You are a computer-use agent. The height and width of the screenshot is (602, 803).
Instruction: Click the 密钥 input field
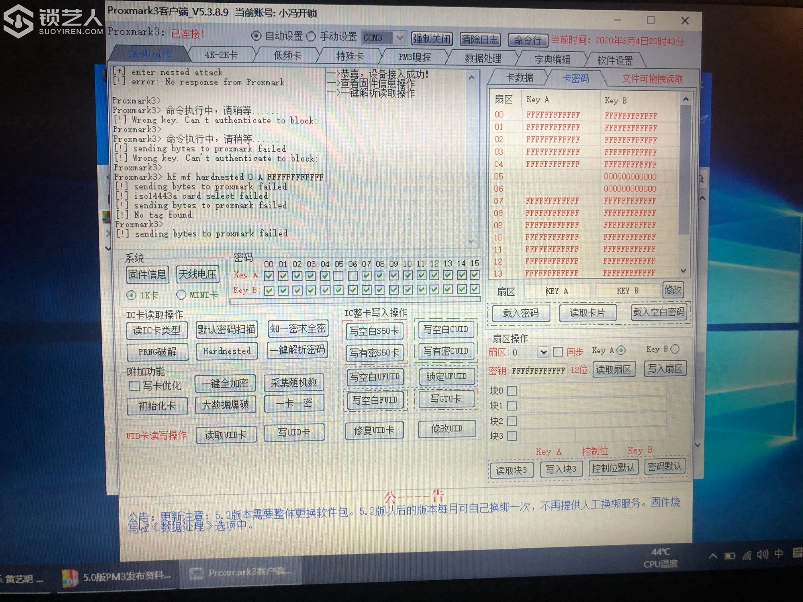tap(538, 371)
